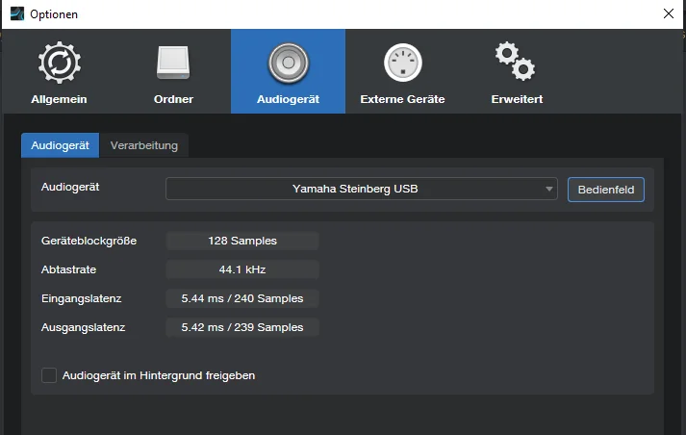Click the Abtastrate label
Screen dimensions: 686x435
pos(68,269)
